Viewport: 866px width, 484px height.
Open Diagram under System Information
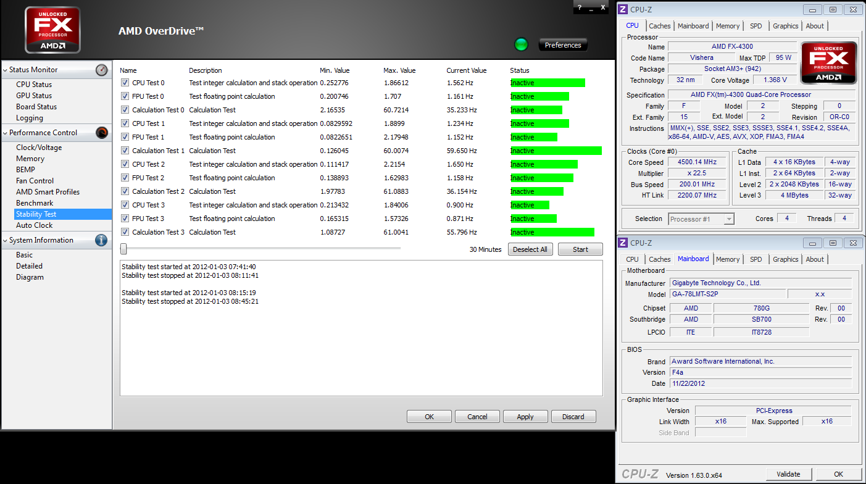click(x=30, y=277)
